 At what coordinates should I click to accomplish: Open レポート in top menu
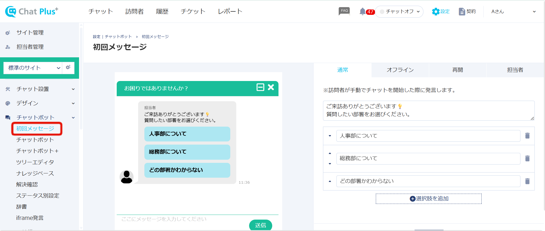tap(230, 11)
